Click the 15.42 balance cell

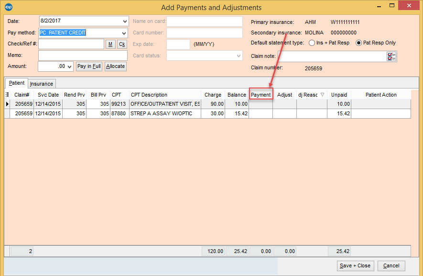point(237,114)
